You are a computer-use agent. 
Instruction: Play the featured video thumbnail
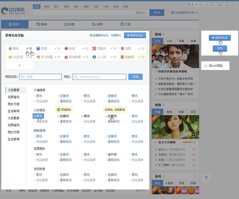(193, 134)
